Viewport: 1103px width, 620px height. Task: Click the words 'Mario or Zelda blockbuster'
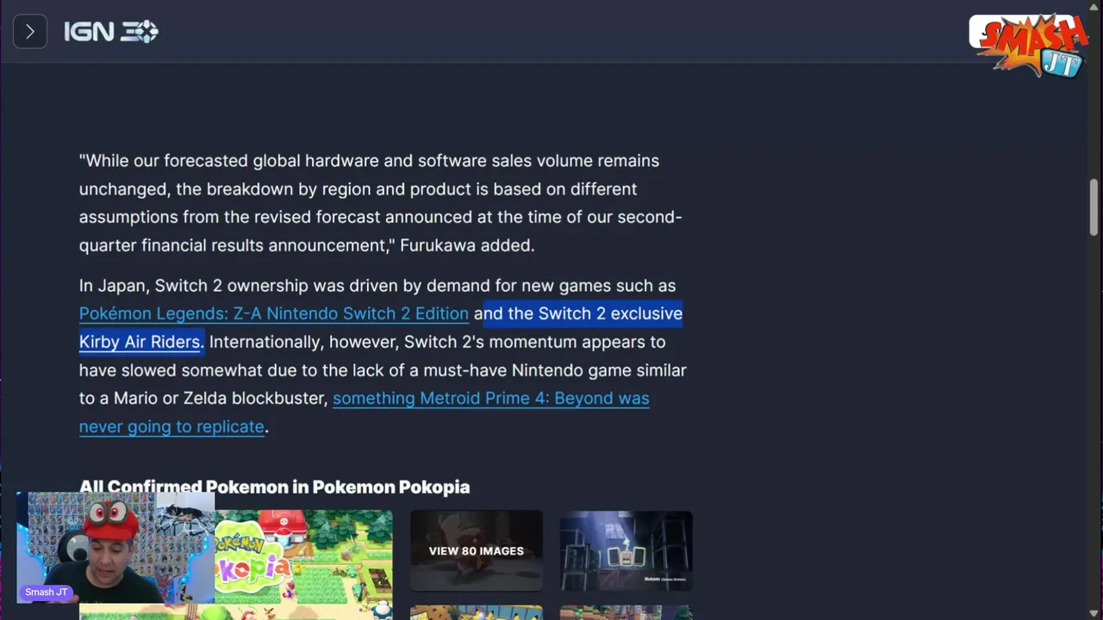(x=225, y=399)
